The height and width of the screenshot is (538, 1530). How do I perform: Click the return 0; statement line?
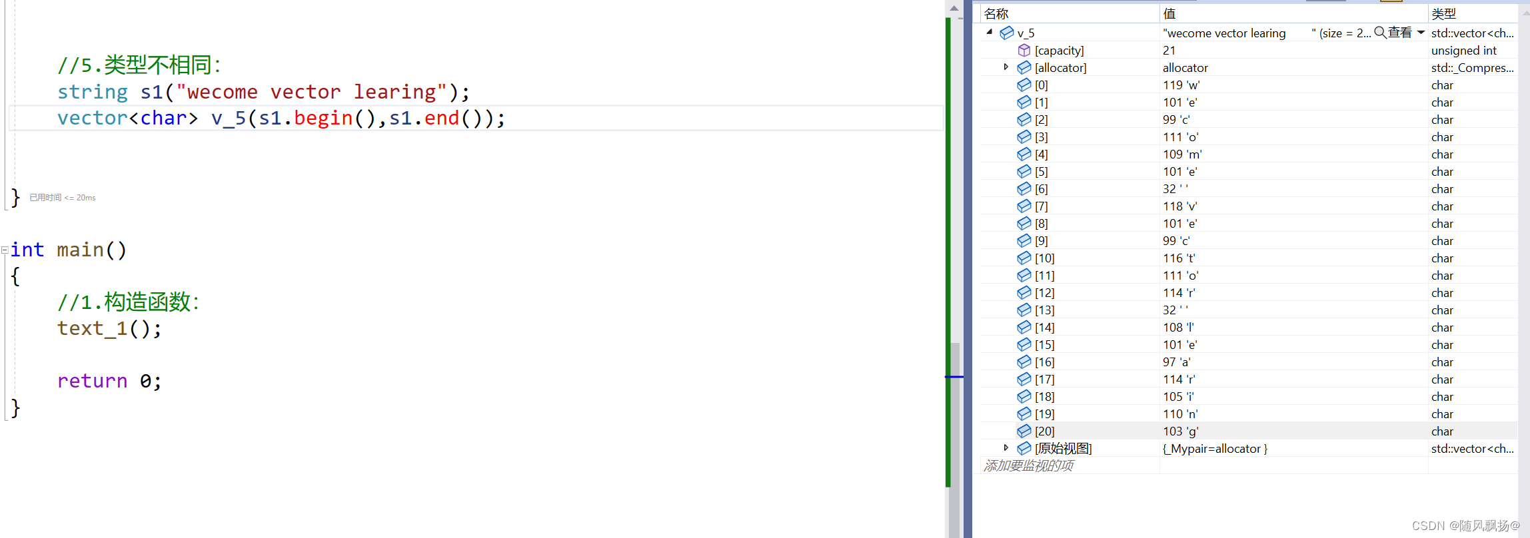click(109, 381)
